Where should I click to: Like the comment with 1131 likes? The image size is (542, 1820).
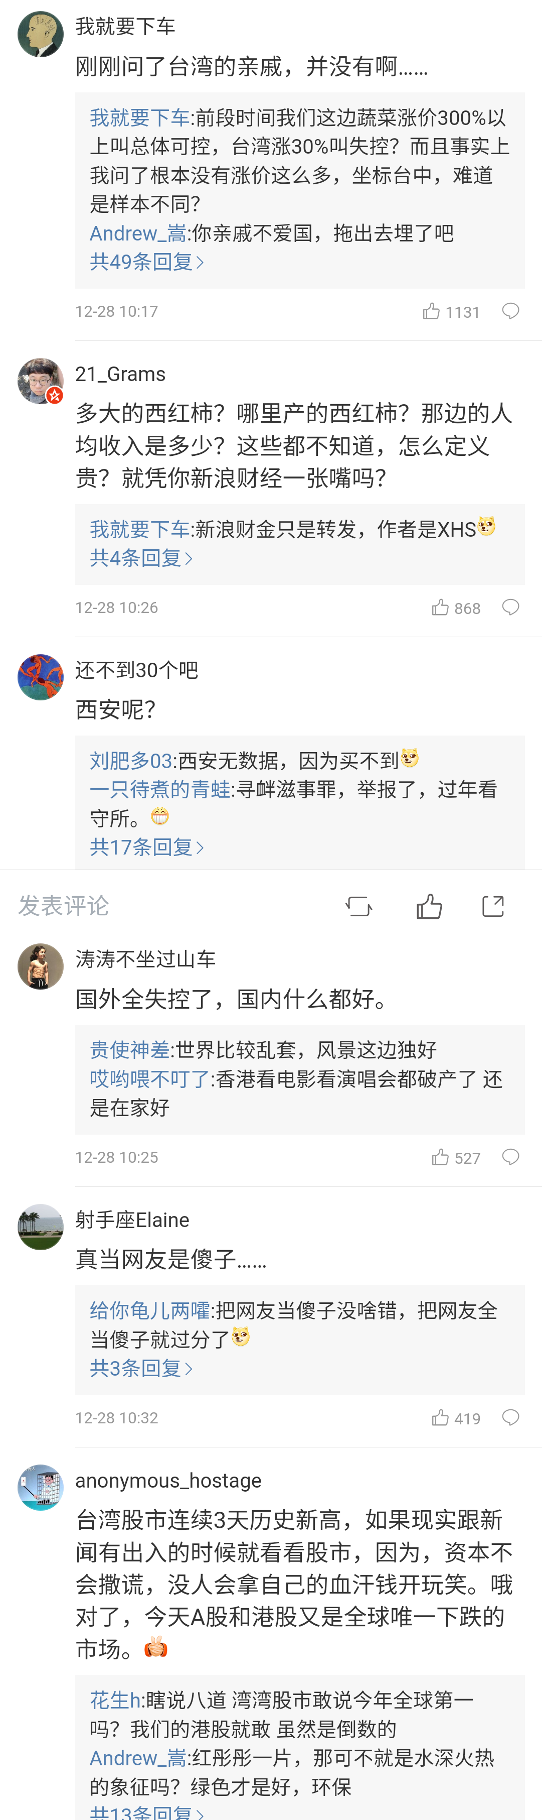[x=432, y=312]
